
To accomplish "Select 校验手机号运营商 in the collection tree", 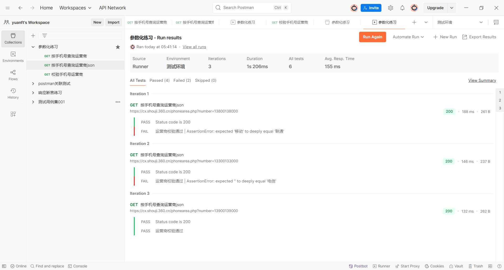I will point(76,74).
